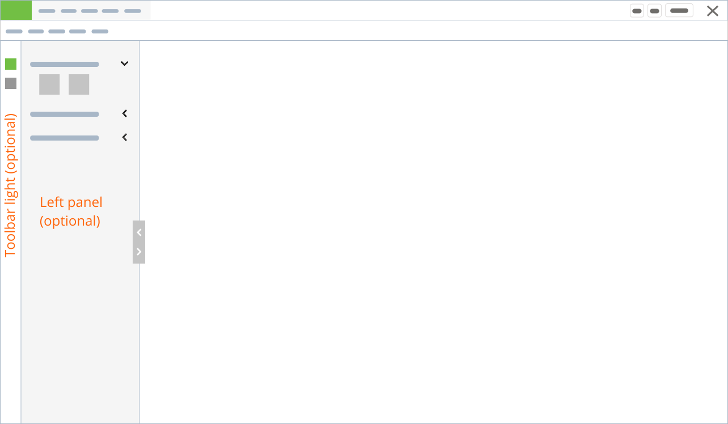
Task: Collapse the left panel using the splitter's left arrow
Action: (139, 232)
